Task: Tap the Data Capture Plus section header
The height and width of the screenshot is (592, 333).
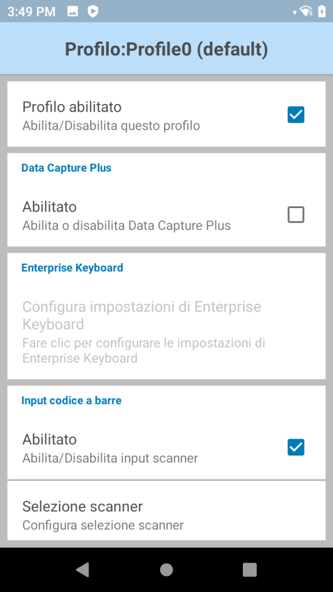Action: [66, 168]
